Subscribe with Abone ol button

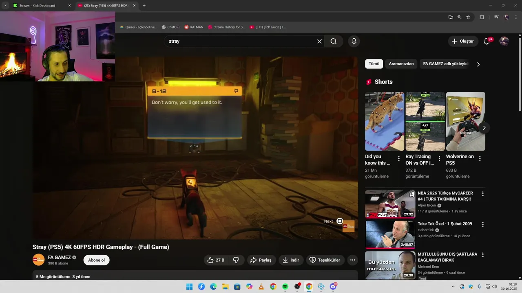[x=97, y=260]
